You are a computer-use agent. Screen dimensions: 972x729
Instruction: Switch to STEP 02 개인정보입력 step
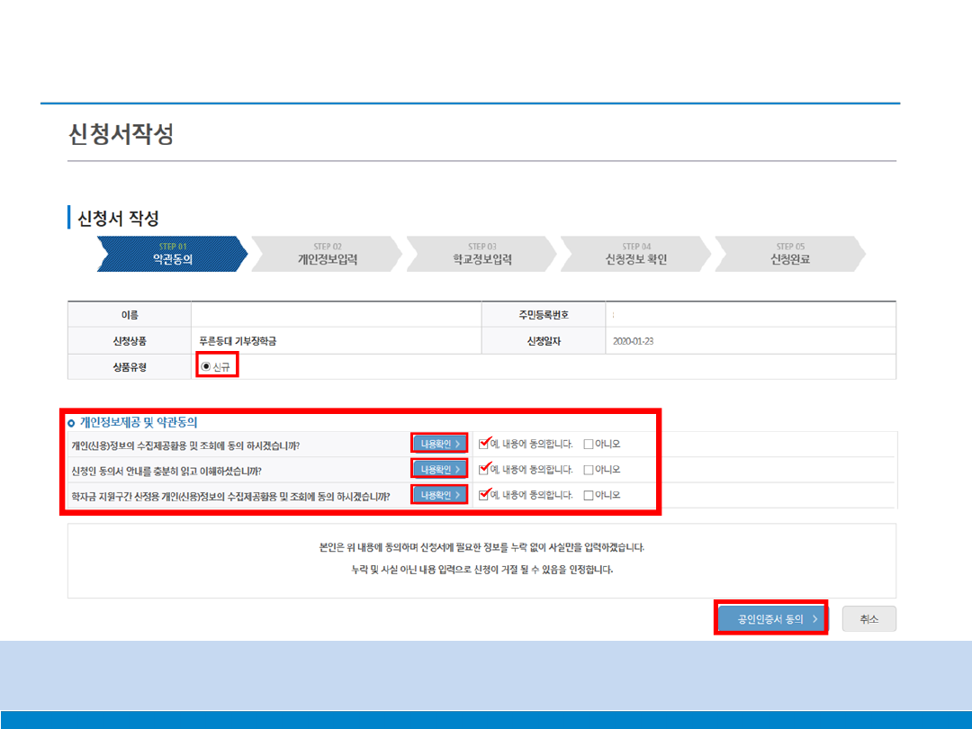tap(327, 254)
